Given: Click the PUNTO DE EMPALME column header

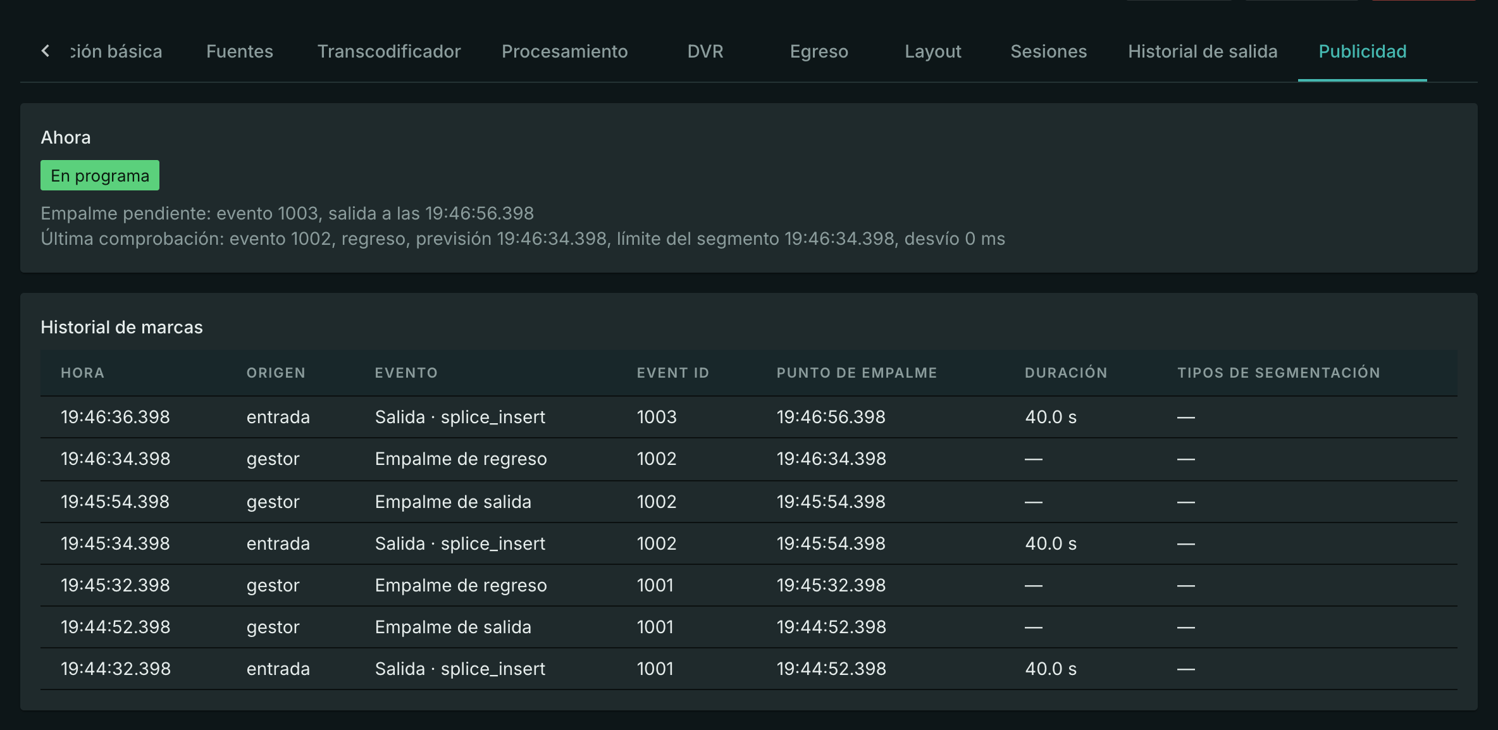Looking at the screenshot, I should tap(857, 373).
